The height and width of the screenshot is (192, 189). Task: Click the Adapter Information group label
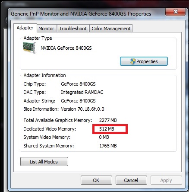tap(44, 75)
